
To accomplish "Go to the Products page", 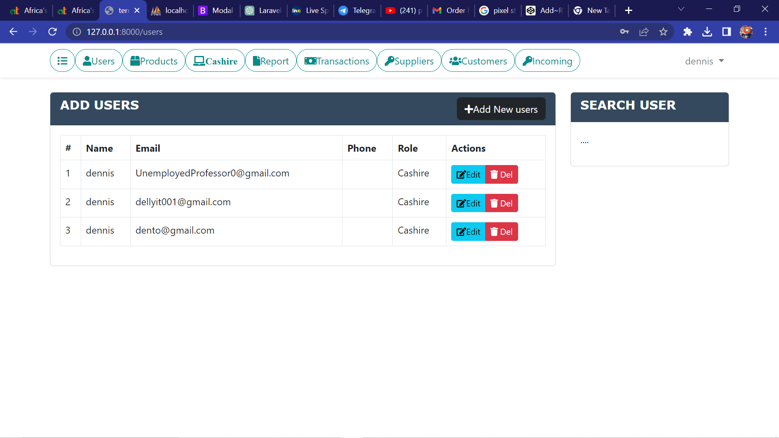I will 154,61.
